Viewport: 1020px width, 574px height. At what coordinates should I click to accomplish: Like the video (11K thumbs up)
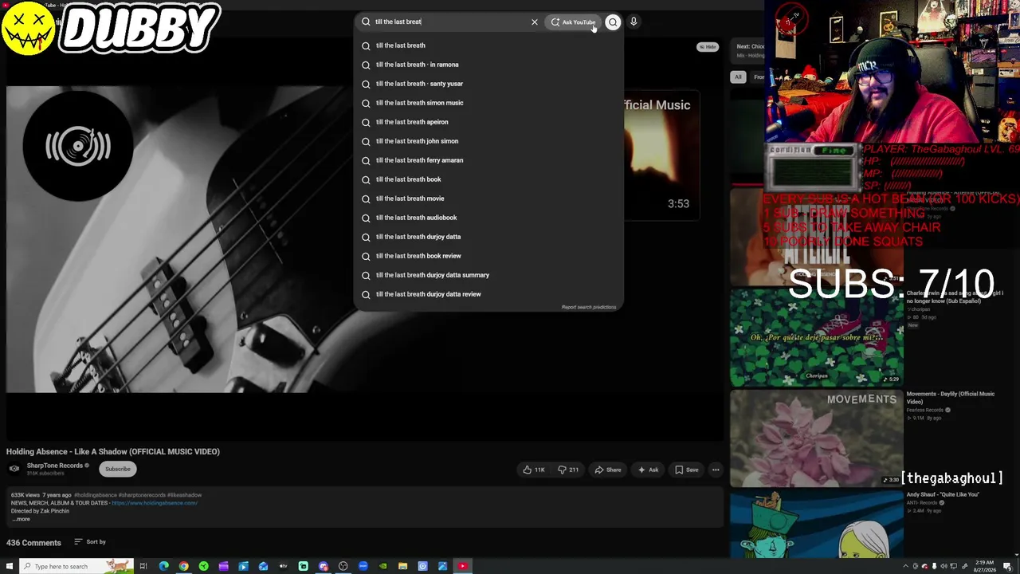coord(534,470)
